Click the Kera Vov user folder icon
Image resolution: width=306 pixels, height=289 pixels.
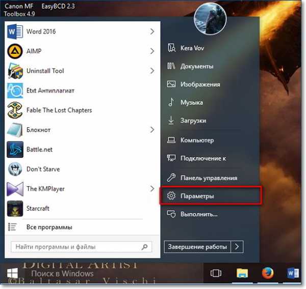tap(171, 48)
